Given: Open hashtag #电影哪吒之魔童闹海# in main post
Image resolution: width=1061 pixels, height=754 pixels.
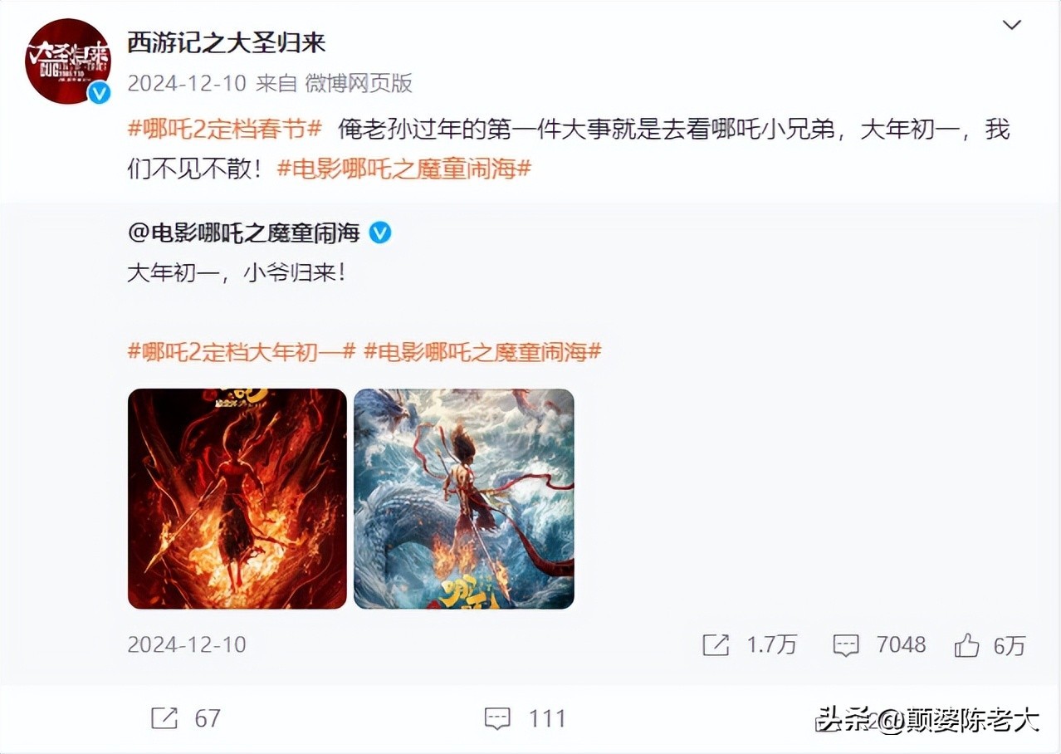Looking at the screenshot, I should [x=403, y=169].
